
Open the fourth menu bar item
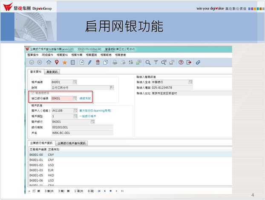[x=77, y=55]
